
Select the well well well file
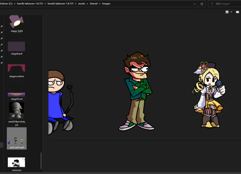(17, 138)
